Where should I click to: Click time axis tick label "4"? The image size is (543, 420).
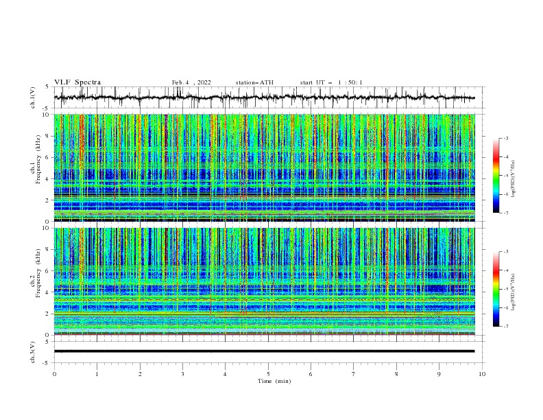pos(225,374)
